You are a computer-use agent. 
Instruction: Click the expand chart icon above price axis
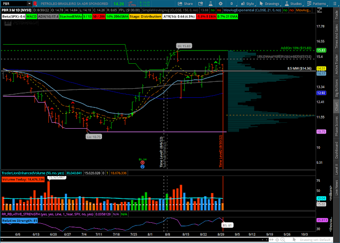319,10
